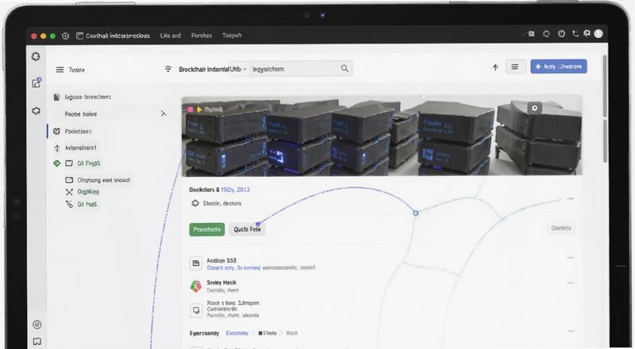This screenshot has width=635, height=349.
Task: Click the Egerceaniy label at the bottom
Action: coord(205,333)
